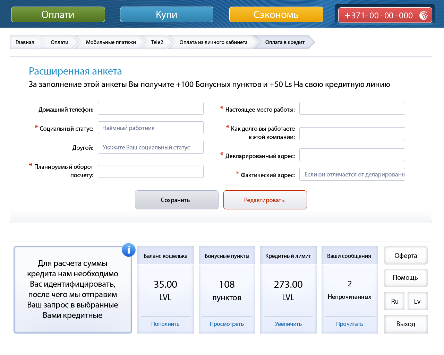This screenshot has width=444, height=355.
Task: Click the Сохранить button
Action: (x=177, y=200)
